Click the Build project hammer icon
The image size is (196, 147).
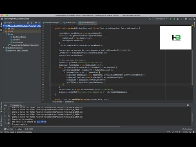(x=150, y=19)
